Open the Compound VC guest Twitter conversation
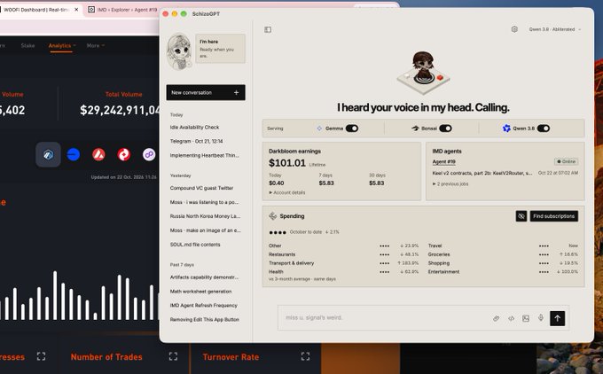This screenshot has width=603, height=374. tap(201, 188)
